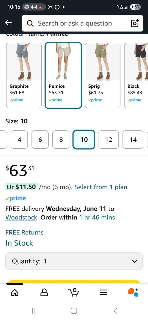
Task: Open Rufus AI assistant icon
Action: (x=133, y=292)
